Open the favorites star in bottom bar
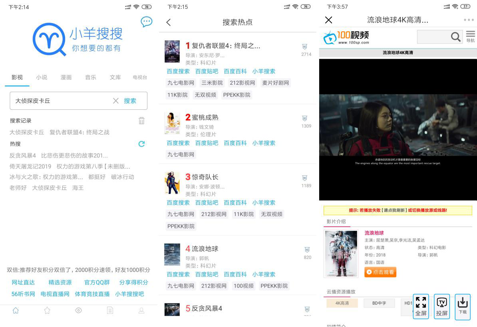Viewport: 477px width, 327px height. [47, 310]
